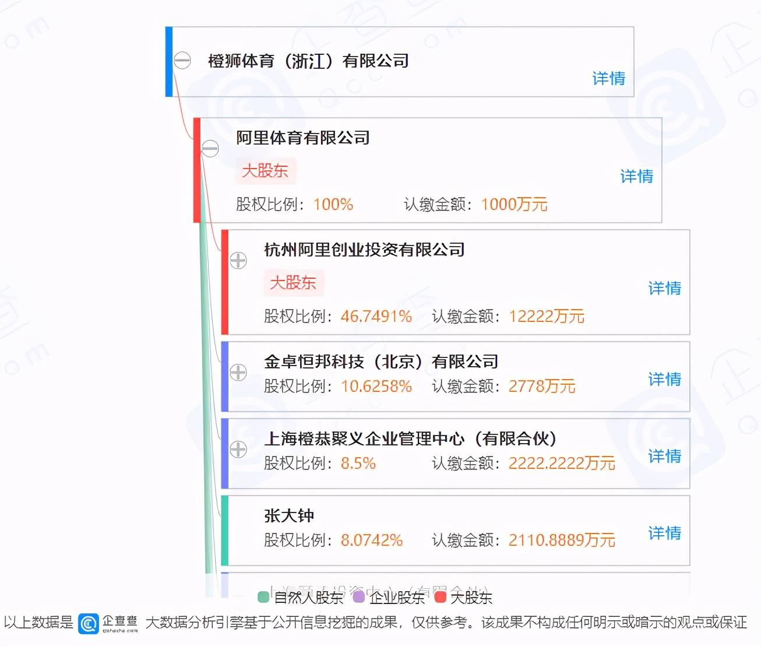Click the 46.7491% equity ratio value
This screenshot has width=761, height=646.
pyautogui.click(x=376, y=316)
